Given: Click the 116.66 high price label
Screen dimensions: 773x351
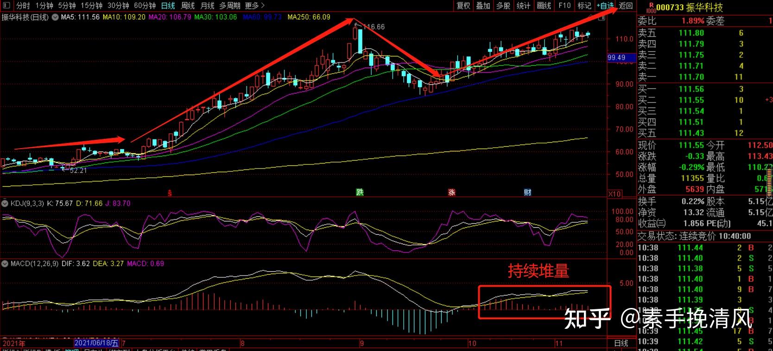Looking at the screenshot, I should point(374,27).
